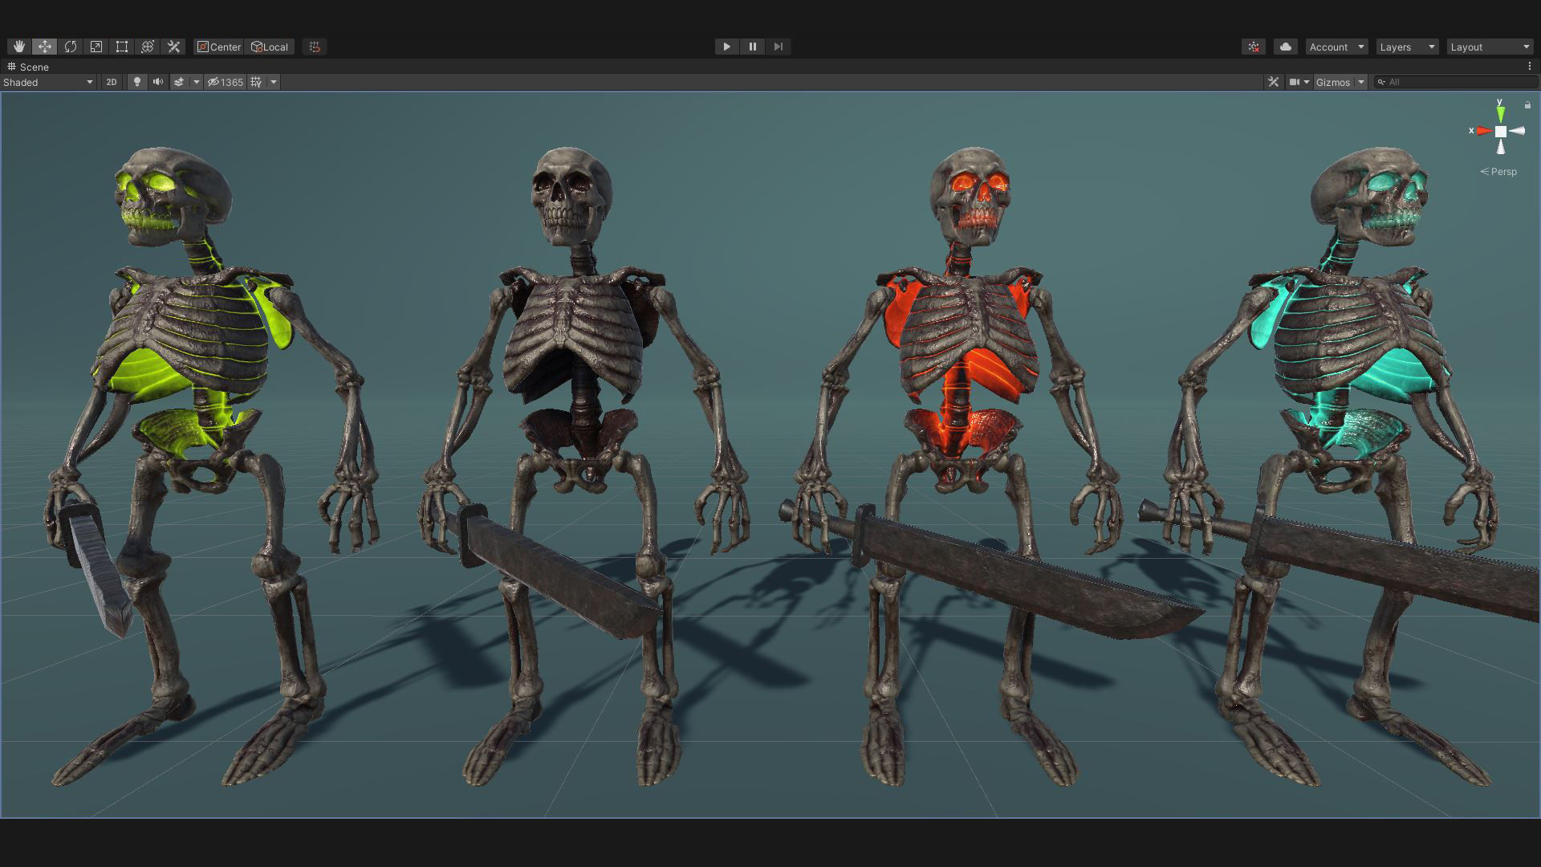
Task: Click the red X axis cone
Action: tap(1483, 131)
